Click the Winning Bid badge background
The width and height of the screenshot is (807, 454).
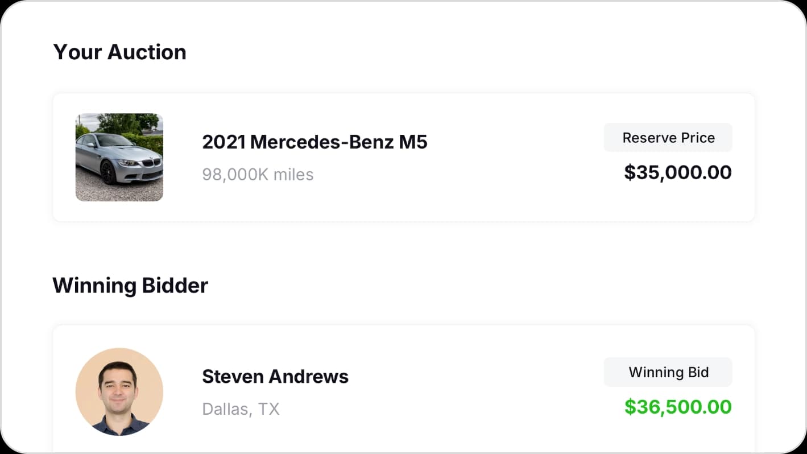point(668,372)
